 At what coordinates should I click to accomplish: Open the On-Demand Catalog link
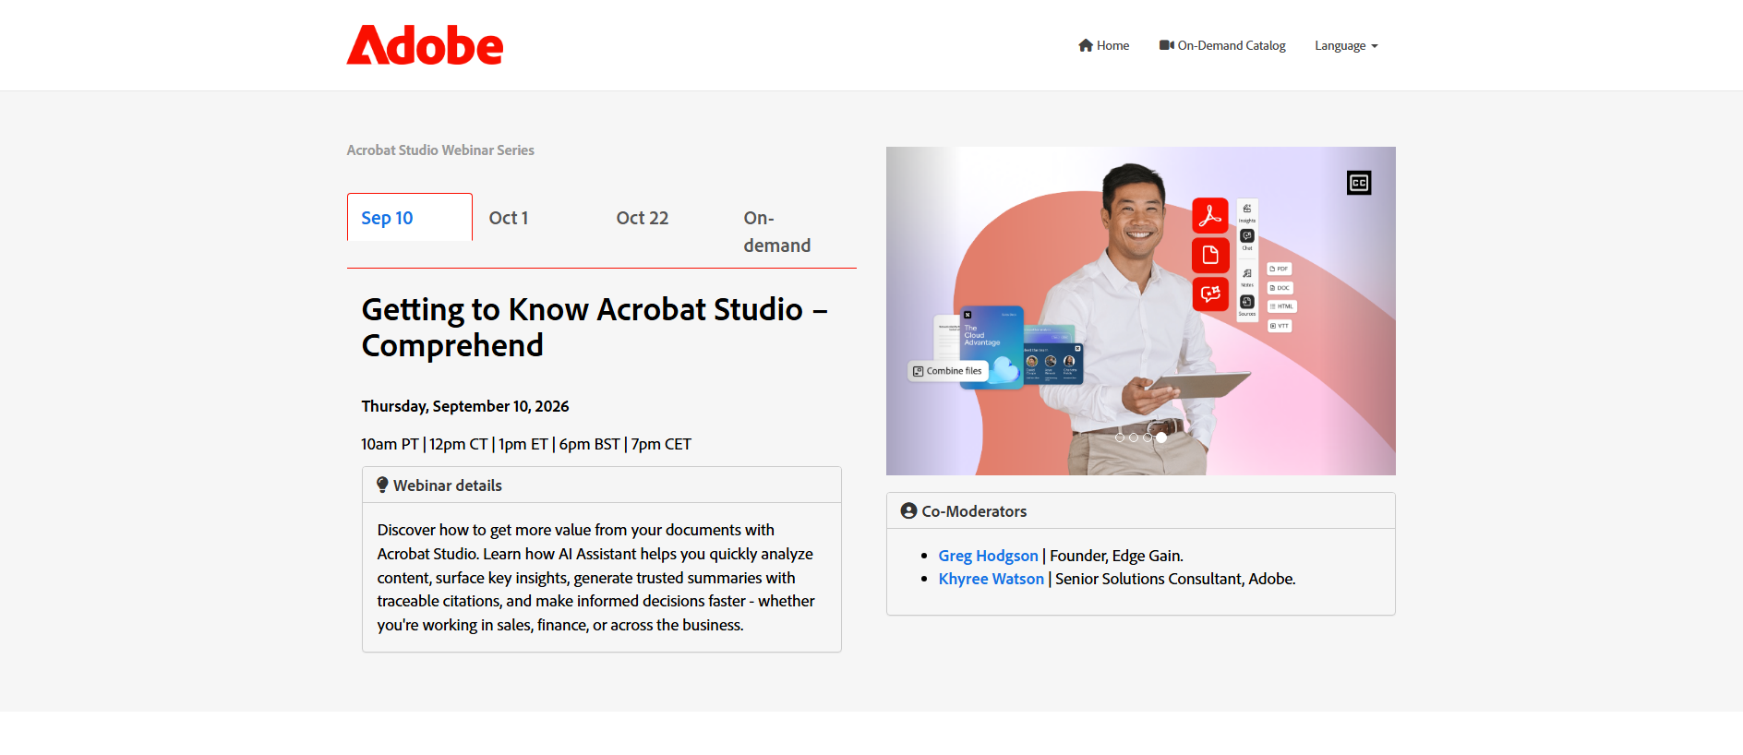pos(1222,45)
